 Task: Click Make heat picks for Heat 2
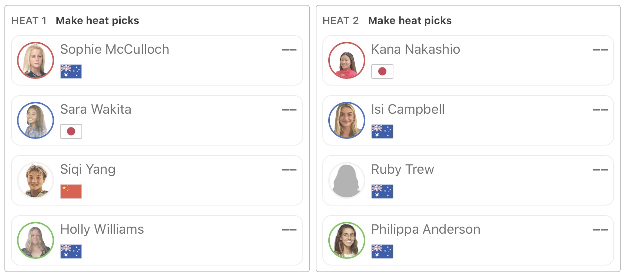click(410, 21)
